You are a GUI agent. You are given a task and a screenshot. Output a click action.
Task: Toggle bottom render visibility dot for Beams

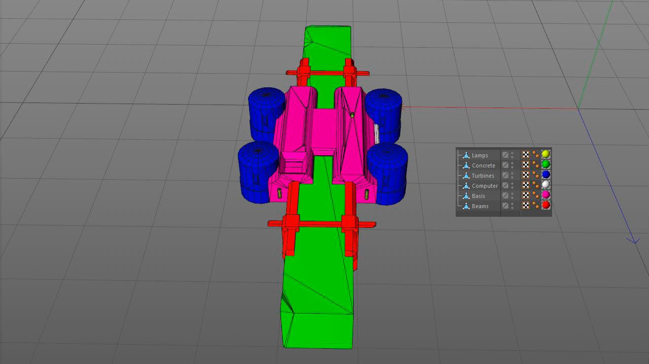point(512,208)
